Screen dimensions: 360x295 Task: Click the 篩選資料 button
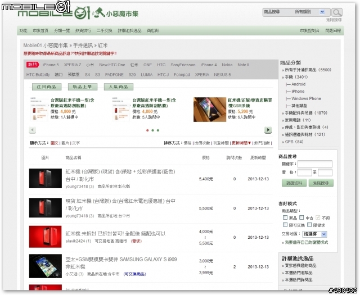coord(294,183)
